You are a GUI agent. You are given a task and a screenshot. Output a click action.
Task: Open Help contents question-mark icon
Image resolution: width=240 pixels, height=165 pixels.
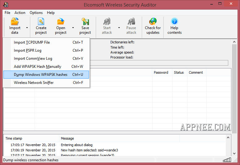[174, 21]
